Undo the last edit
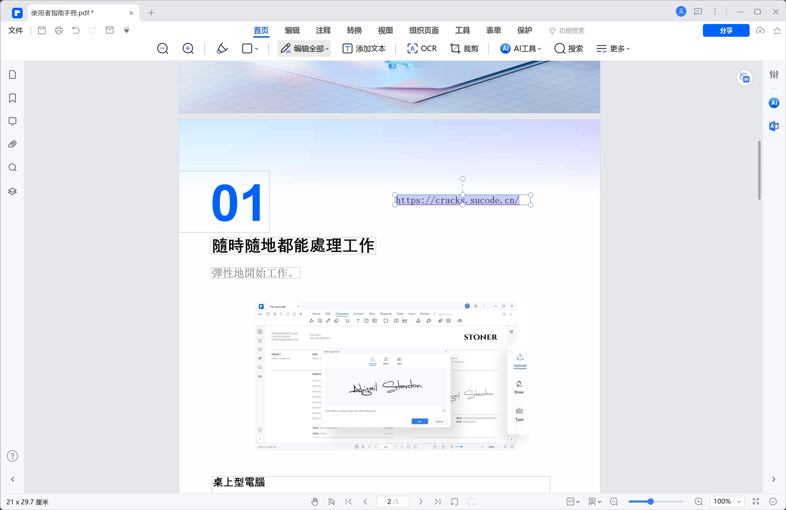 coord(76,30)
